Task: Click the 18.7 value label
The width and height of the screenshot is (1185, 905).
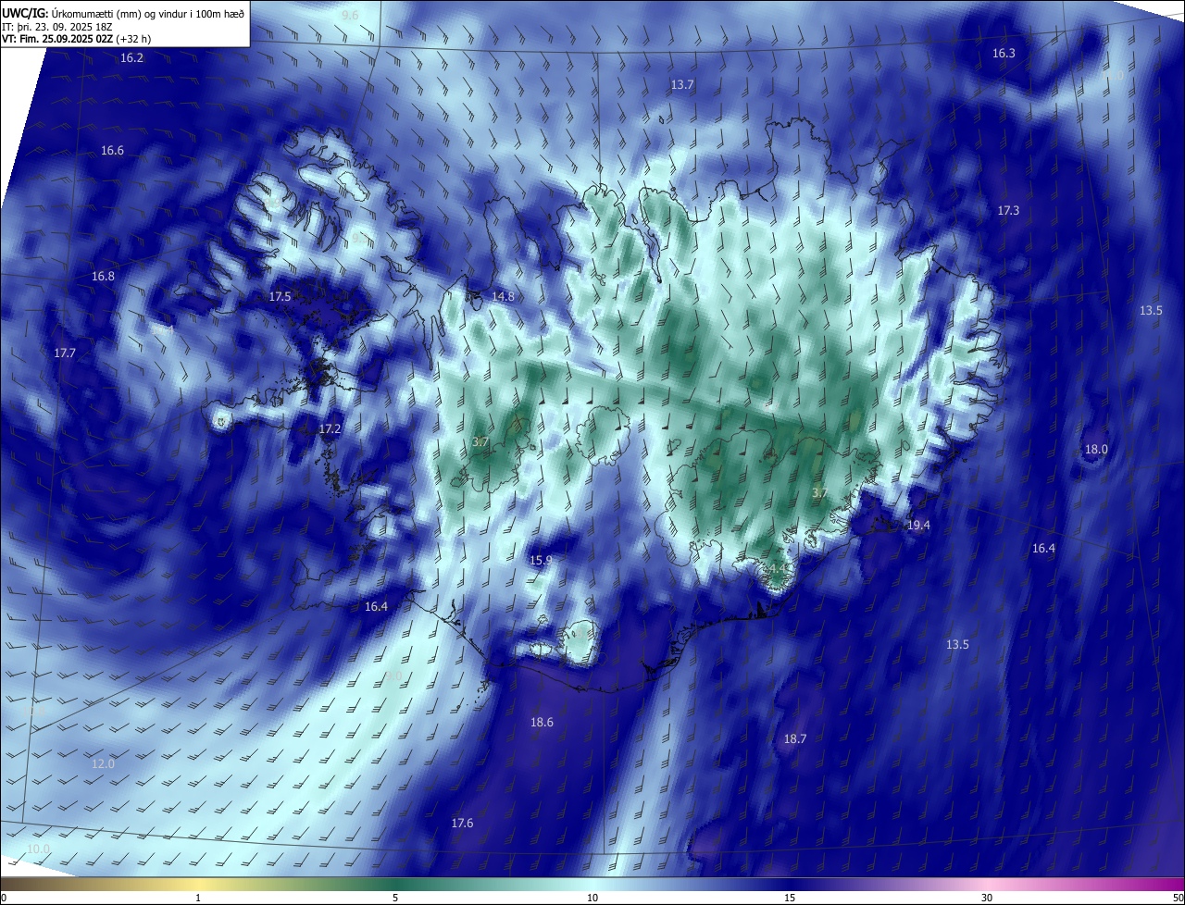Action: 795,739
